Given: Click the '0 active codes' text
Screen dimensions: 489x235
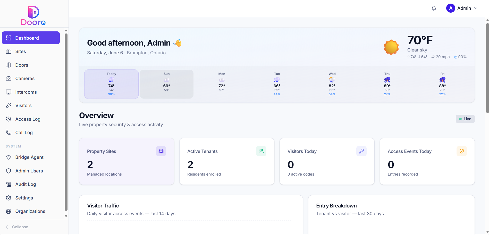Looking at the screenshot, I should click(x=301, y=174).
